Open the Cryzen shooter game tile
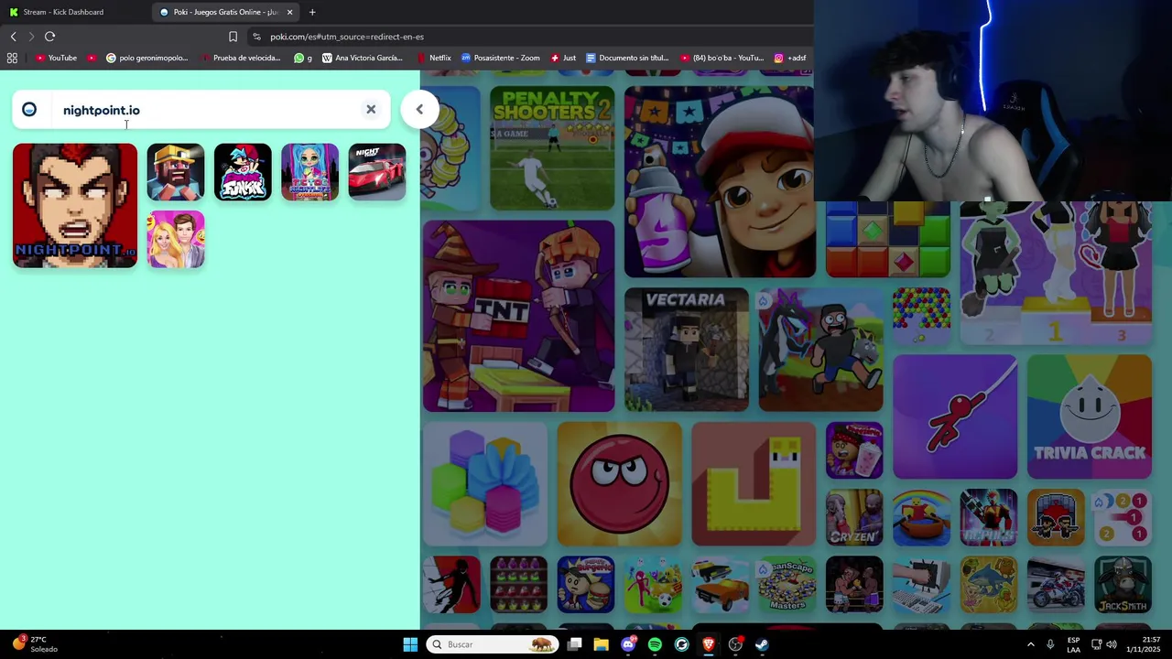Screen dimensions: 1172x659 coord(854,517)
